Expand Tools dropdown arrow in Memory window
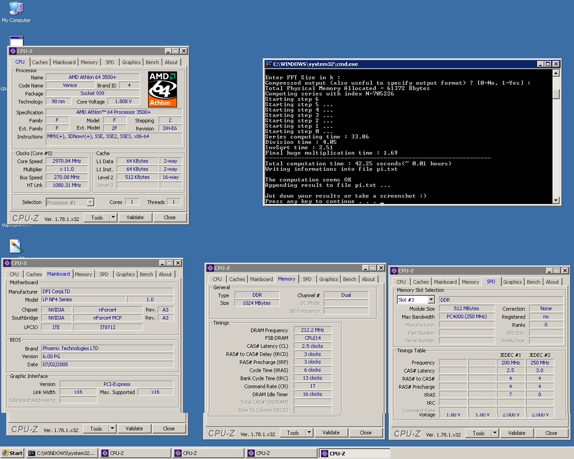Viewport: 574px width, 459px height. [309, 433]
